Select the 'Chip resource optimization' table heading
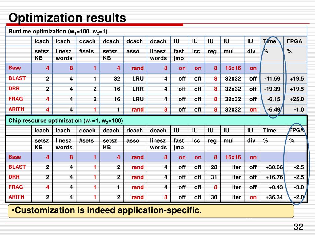The height and width of the screenshot is (236, 315). tap(66, 120)
